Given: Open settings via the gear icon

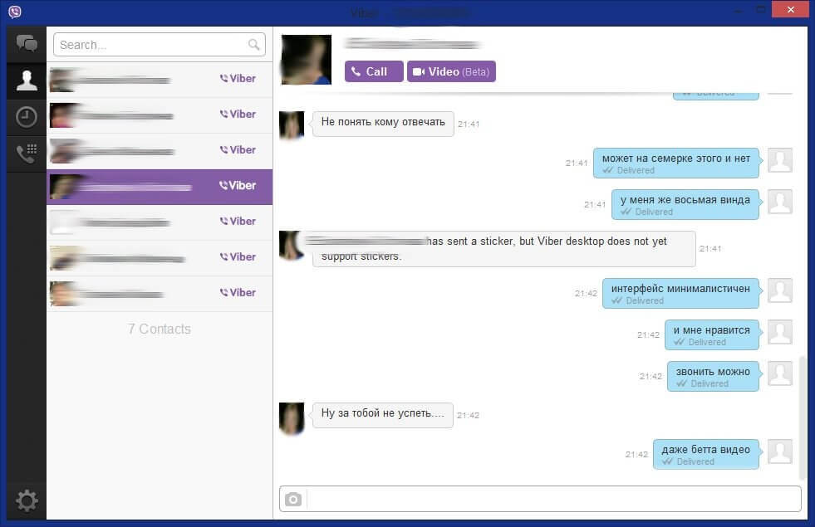Looking at the screenshot, I should [27, 500].
